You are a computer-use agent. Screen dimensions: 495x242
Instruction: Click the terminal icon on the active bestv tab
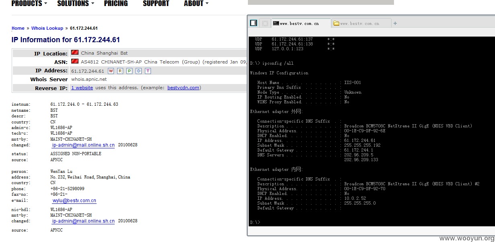pos(276,23)
